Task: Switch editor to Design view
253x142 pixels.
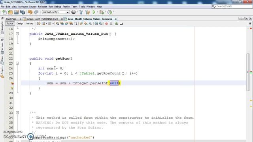Action: [x=20, y=24]
